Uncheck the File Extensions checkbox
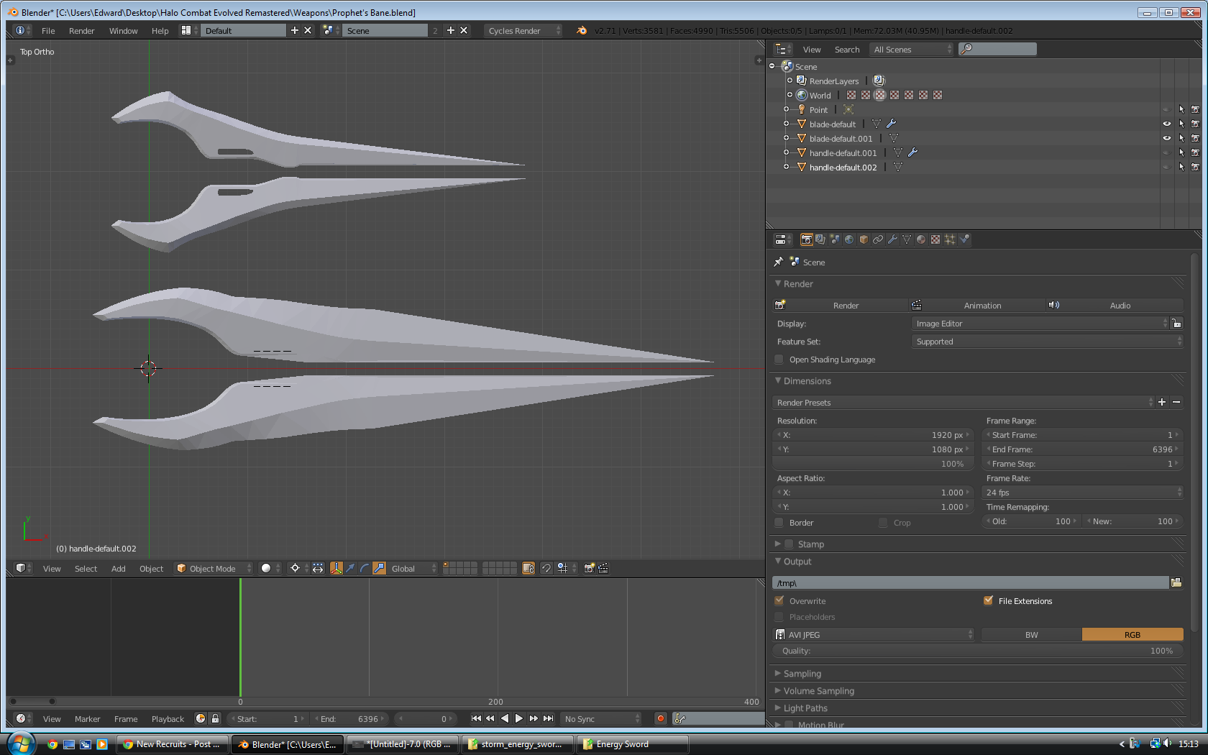This screenshot has height=755, width=1208. 989,600
